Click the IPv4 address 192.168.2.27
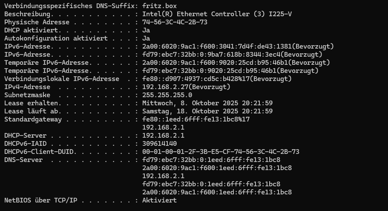This screenshot has height=211, width=388. pos(186,87)
